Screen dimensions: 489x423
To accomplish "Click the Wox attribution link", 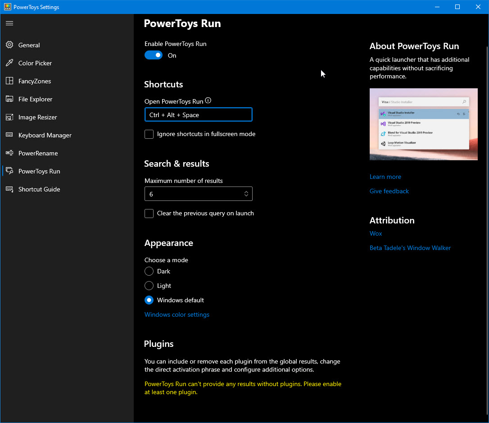I will (376, 233).
